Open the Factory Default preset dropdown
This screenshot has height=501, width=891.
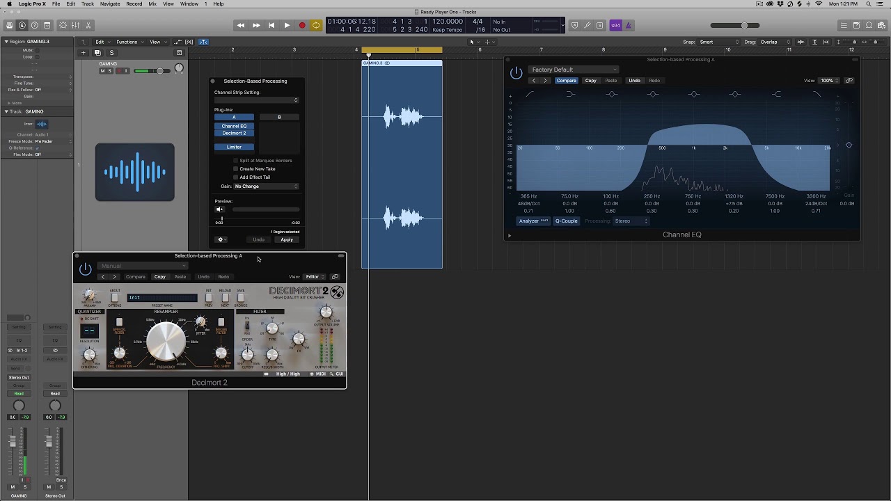click(574, 70)
